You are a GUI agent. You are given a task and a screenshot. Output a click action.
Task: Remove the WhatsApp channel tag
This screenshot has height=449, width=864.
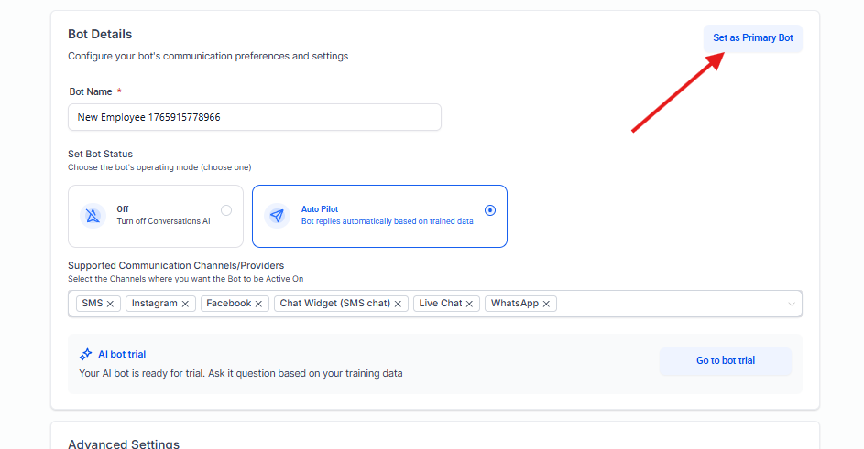click(547, 304)
